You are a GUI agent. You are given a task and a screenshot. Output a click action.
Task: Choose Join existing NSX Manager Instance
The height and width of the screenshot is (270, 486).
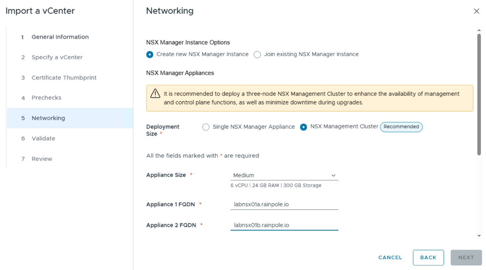tap(257, 54)
